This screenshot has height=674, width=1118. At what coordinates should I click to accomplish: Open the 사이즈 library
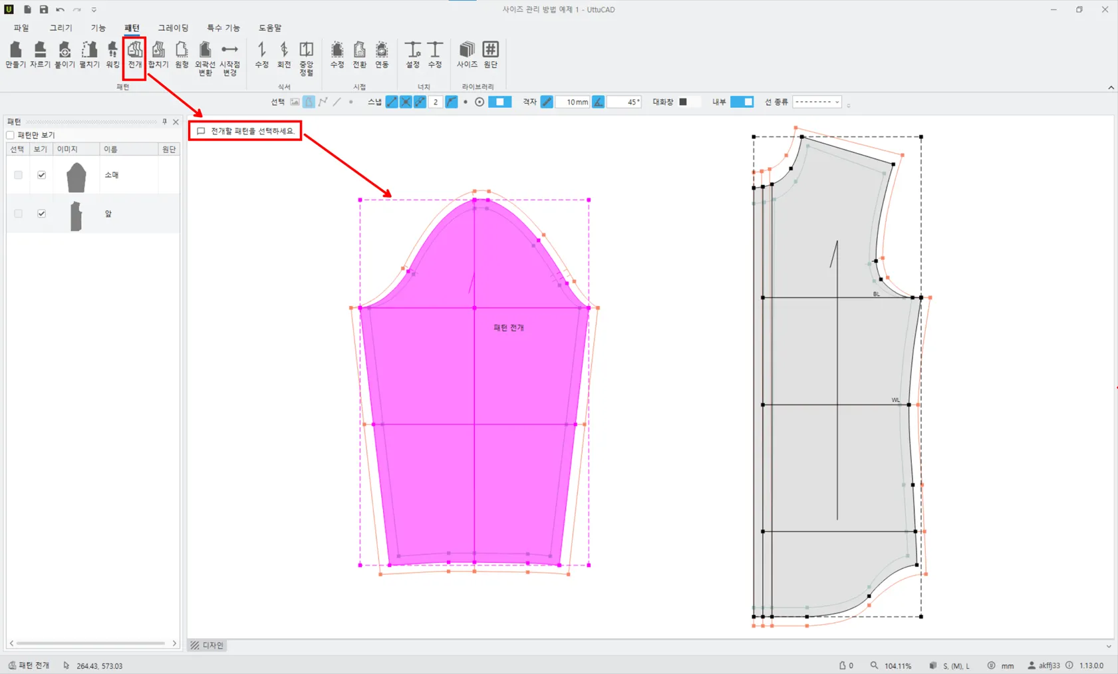click(x=467, y=55)
